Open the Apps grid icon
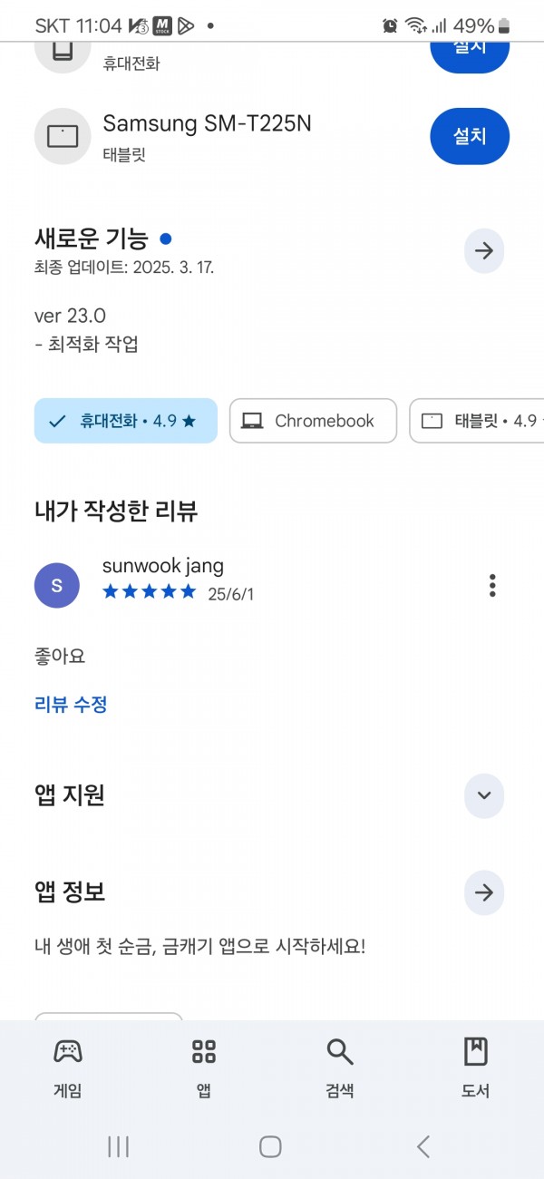The image size is (544, 1179). [204, 1052]
